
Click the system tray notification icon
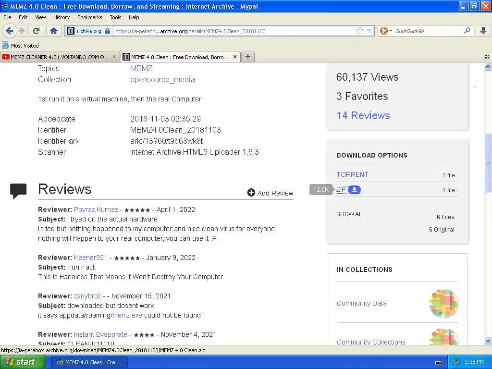[x=456, y=362]
